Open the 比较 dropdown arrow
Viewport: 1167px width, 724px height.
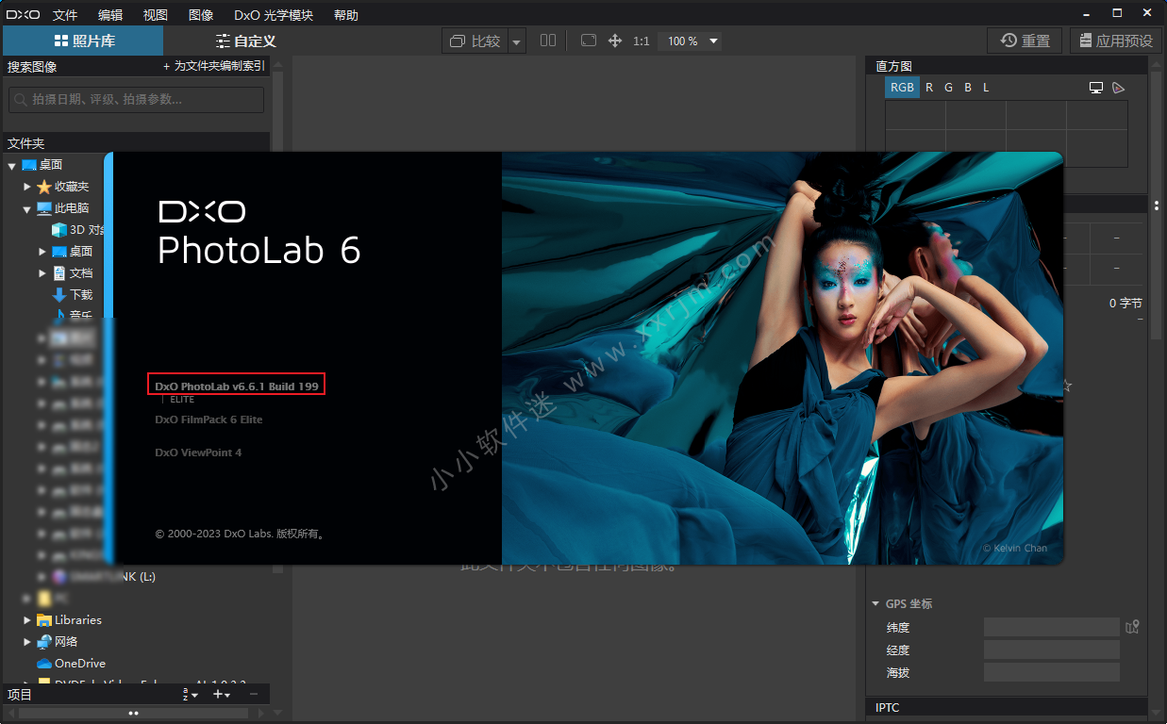[516, 41]
